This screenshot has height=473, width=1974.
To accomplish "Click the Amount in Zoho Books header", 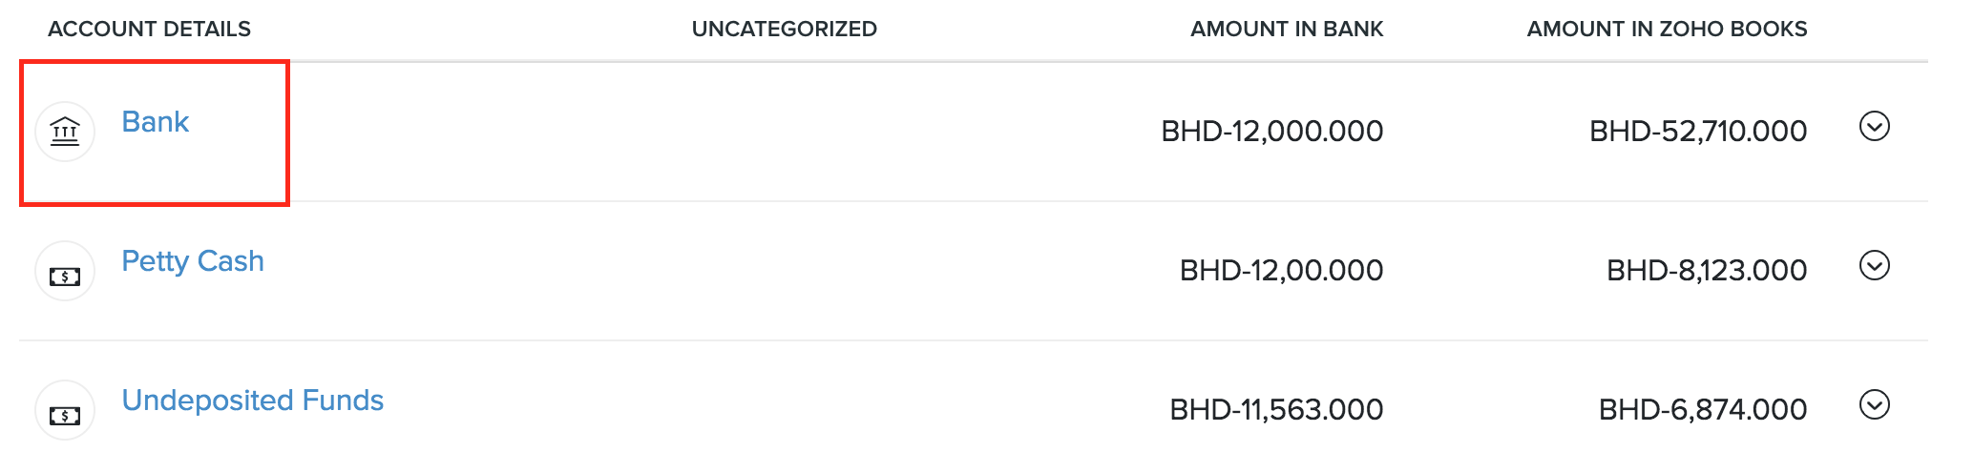I will pos(1666,30).
